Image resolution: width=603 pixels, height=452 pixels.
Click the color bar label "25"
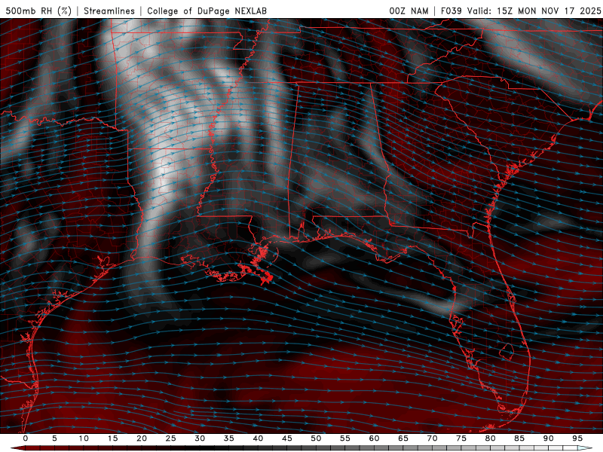(x=171, y=438)
